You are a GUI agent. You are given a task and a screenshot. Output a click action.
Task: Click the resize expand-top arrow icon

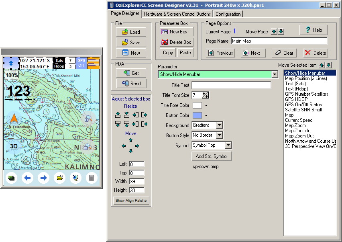coord(118,115)
